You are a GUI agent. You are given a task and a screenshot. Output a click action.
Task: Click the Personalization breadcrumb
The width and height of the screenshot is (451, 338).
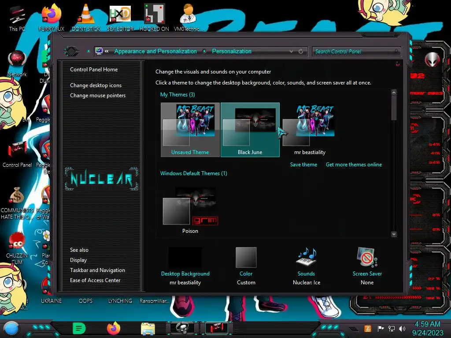click(x=232, y=51)
